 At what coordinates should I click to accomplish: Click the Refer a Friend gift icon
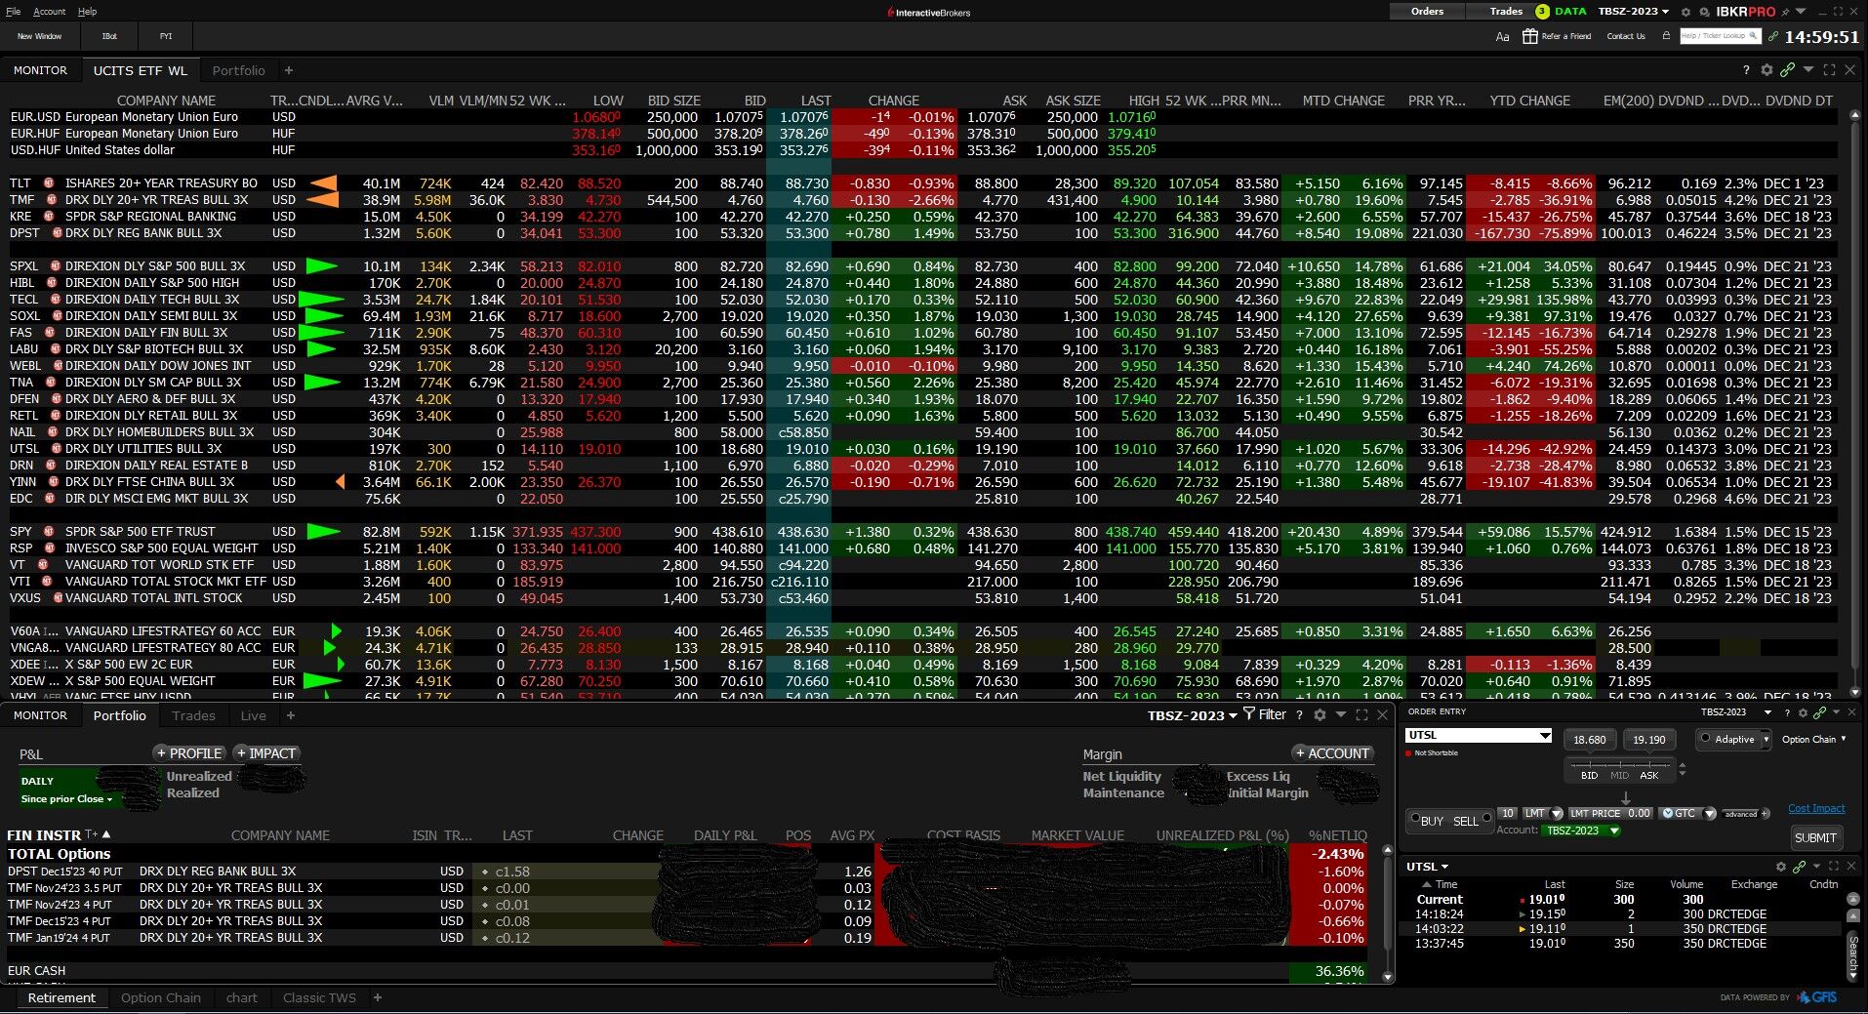click(x=1530, y=36)
